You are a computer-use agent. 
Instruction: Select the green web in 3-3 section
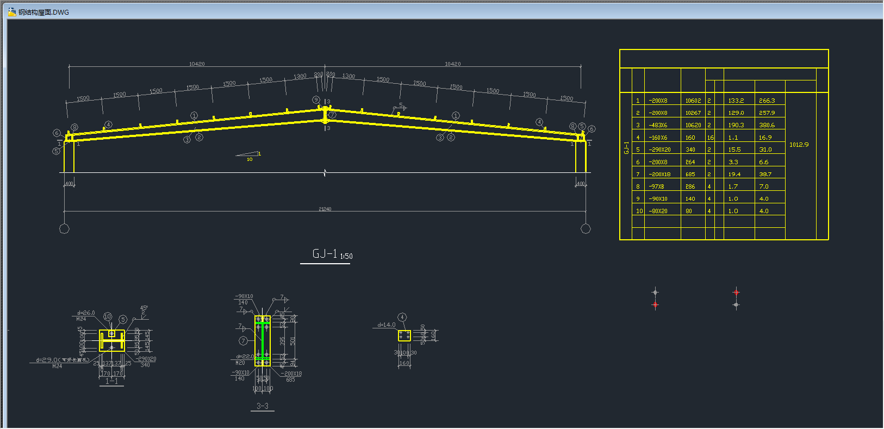point(263,341)
